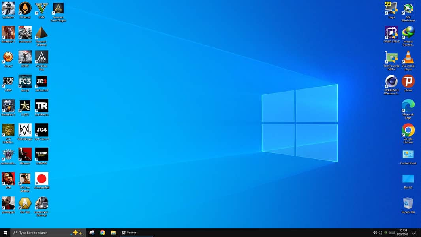Select Internet Download Manager shortcut
The image size is (421, 237).
408,33
